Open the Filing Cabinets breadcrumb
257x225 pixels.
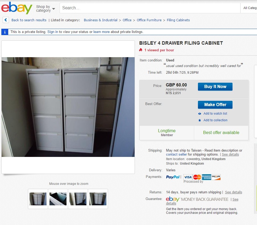click(x=178, y=20)
